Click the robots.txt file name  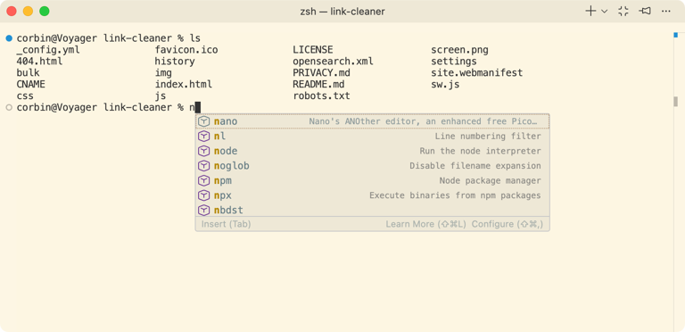321,95
